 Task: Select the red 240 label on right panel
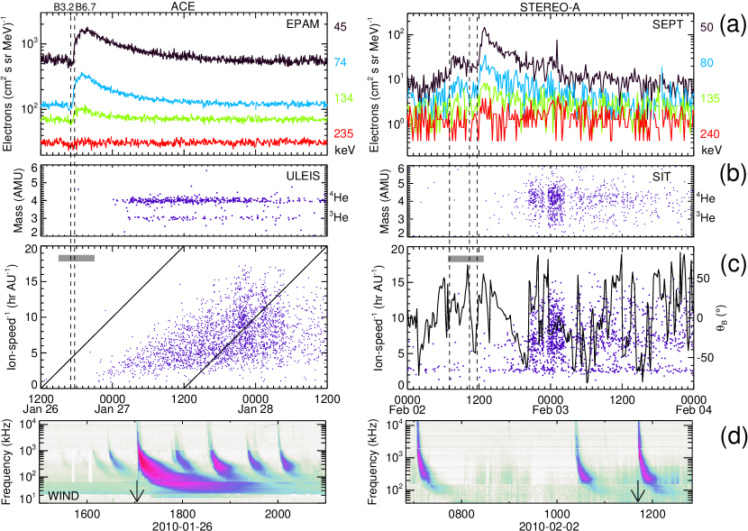click(710, 133)
